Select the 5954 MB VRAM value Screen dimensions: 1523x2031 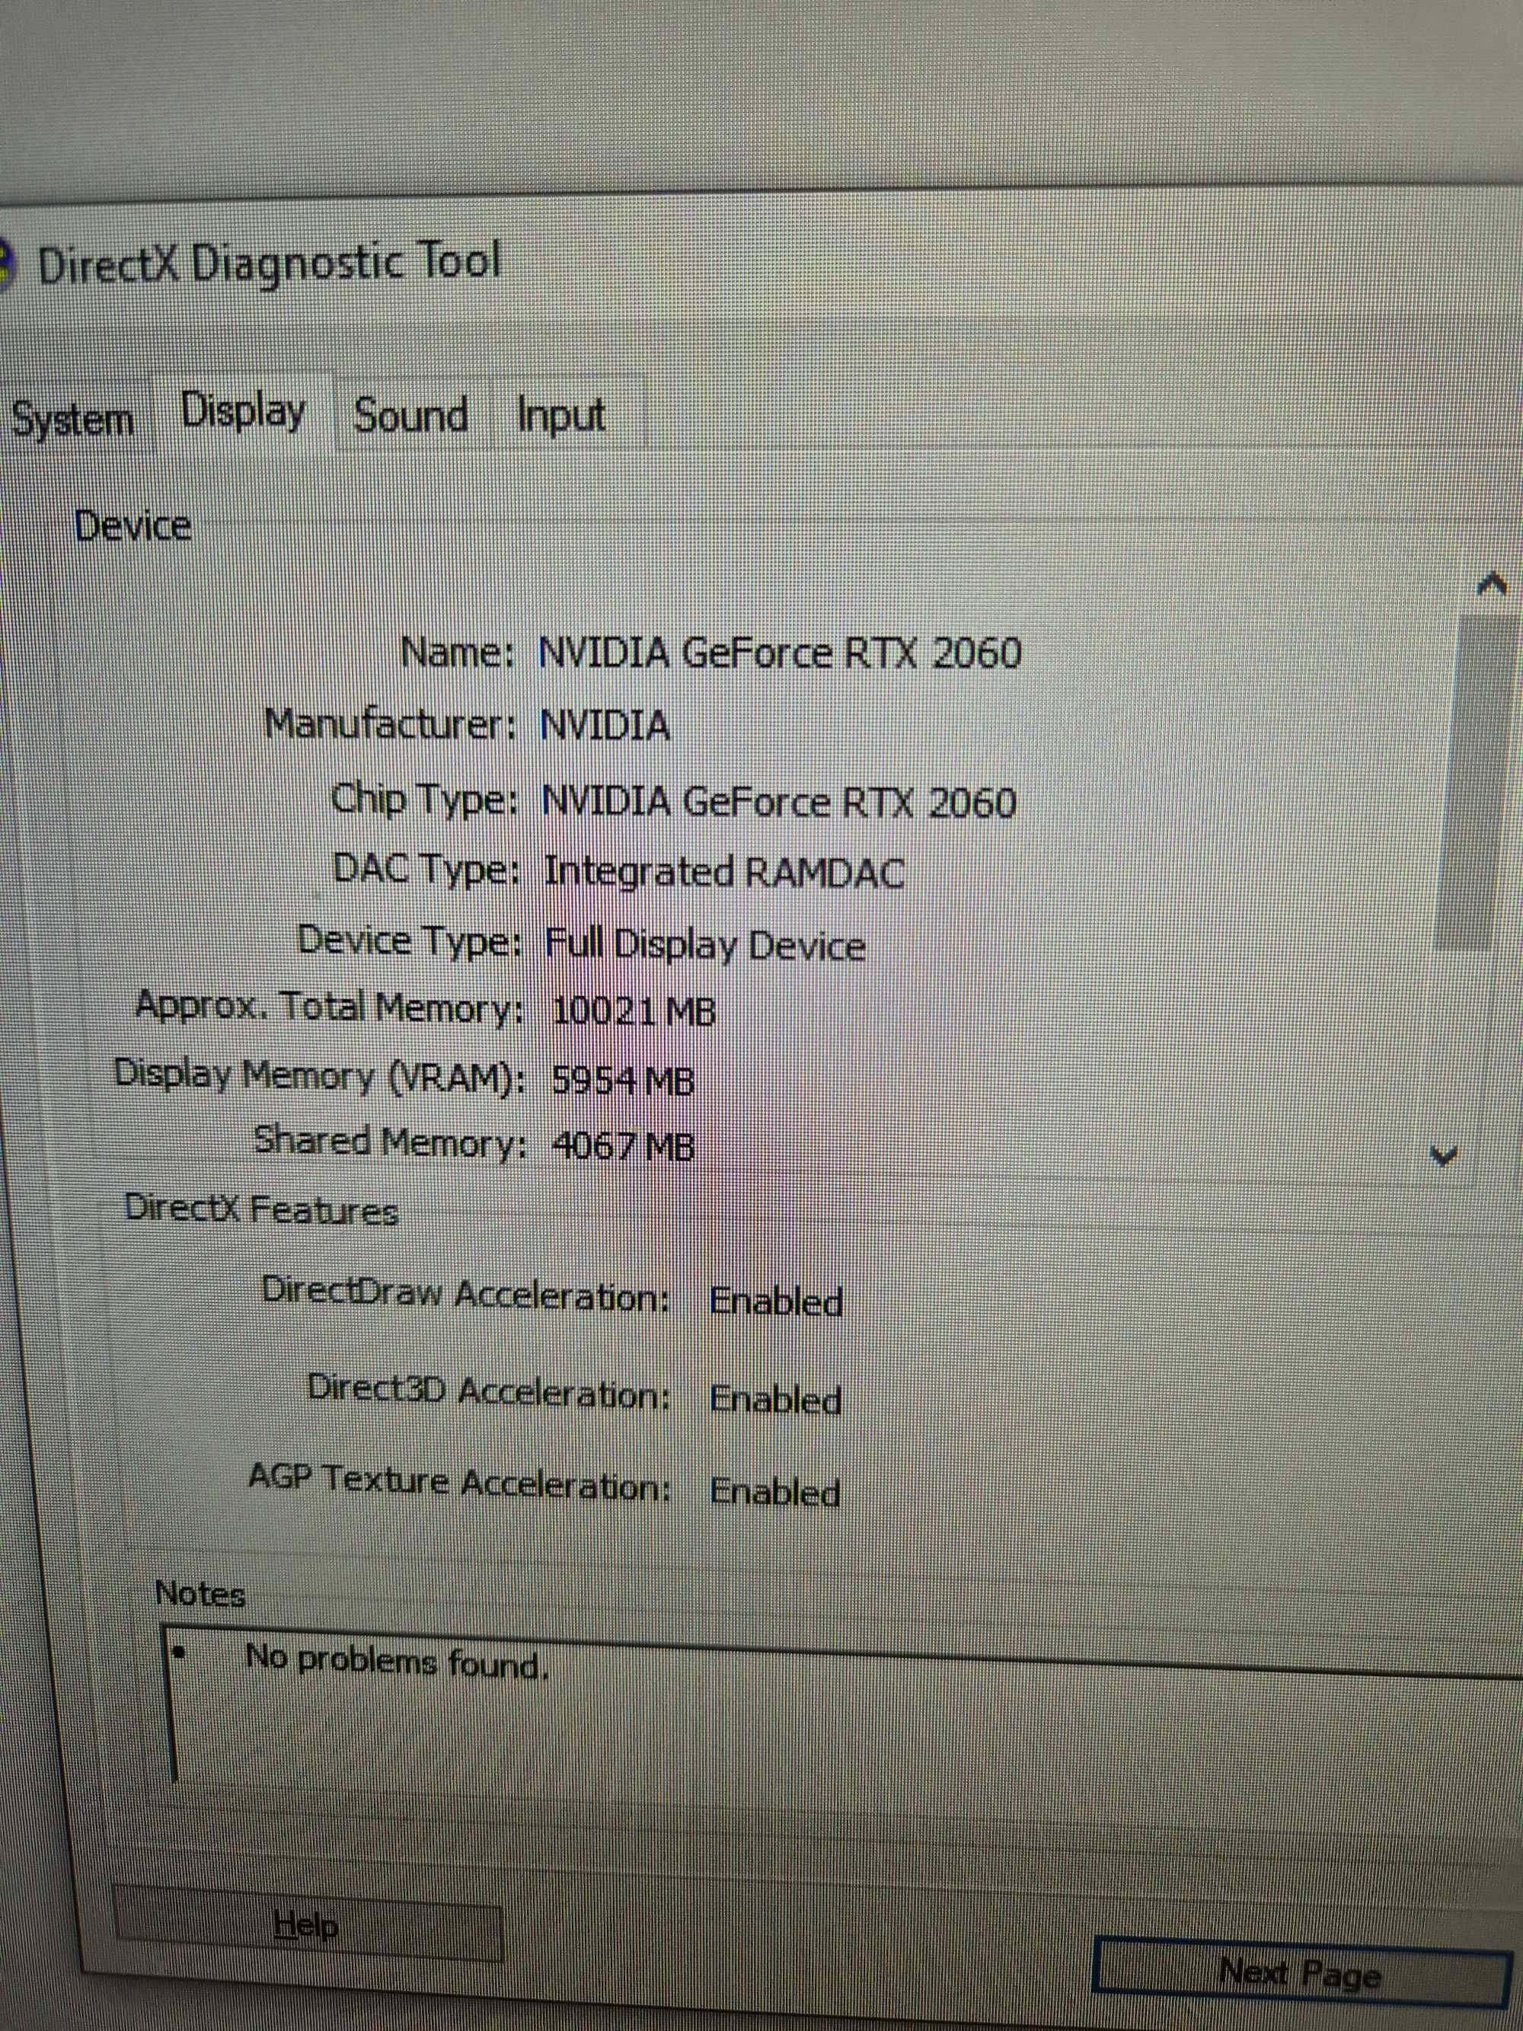pos(624,1081)
